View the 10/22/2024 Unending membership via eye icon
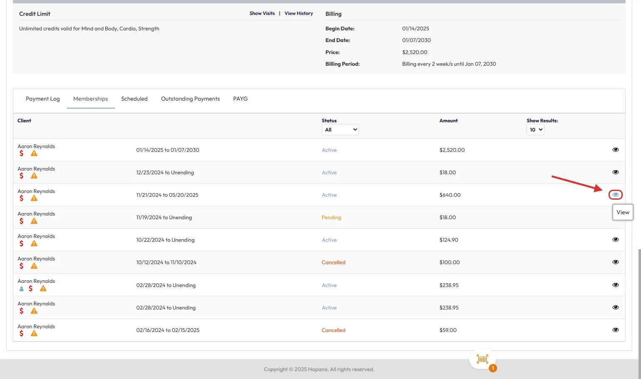641x379 pixels. point(615,240)
